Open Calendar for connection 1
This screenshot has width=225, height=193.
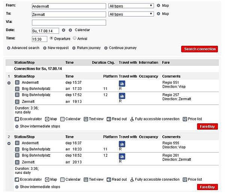click(70, 119)
